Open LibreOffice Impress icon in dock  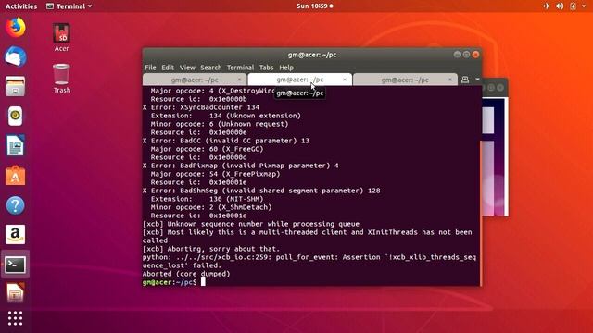click(15, 292)
